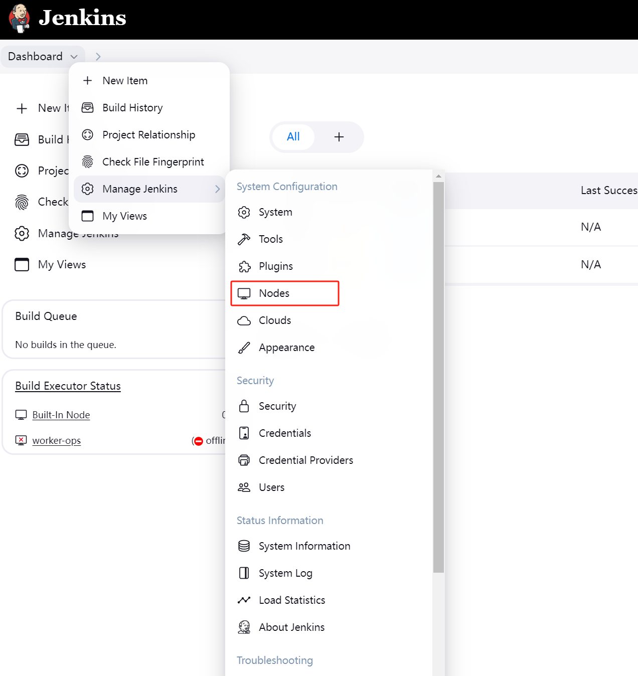Open the worker-ops node link
638x676 pixels.
pyautogui.click(x=57, y=441)
